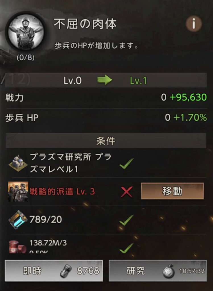Tap green checkmark for プラズマ研究所 requirement
The width and height of the screenshot is (213, 291).
tap(126, 163)
